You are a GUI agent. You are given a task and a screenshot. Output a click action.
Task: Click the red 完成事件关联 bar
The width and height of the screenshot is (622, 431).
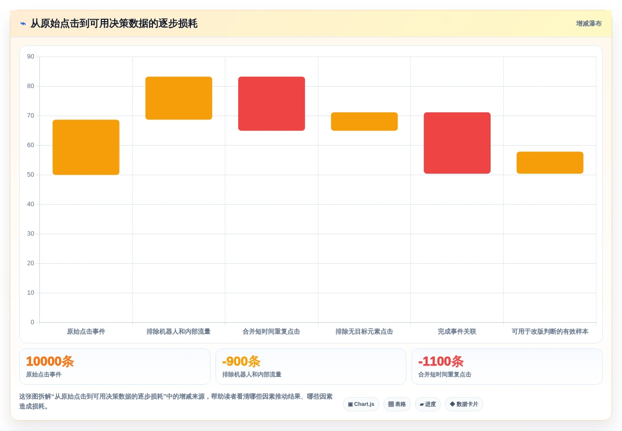[x=457, y=143]
